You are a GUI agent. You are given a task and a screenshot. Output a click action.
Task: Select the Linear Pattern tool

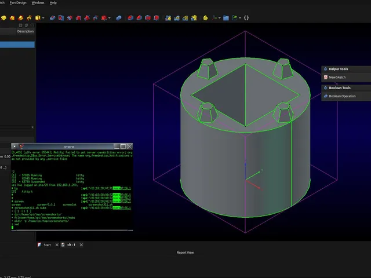pos(176,18)
